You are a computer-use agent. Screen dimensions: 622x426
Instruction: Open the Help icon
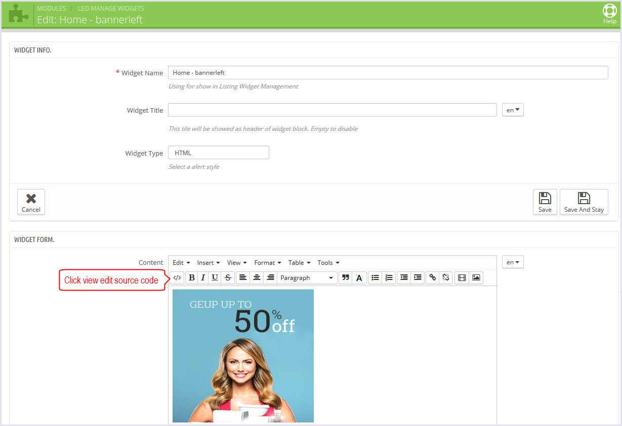[x=609, y=14]
